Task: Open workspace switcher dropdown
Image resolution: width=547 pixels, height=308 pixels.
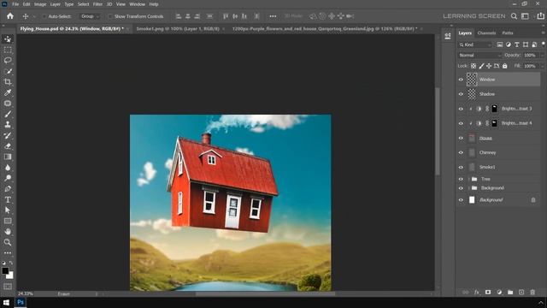Action: [526, 16]
